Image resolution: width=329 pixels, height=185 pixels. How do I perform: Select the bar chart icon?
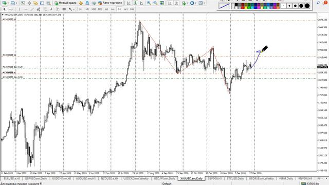tap(129, 3)
